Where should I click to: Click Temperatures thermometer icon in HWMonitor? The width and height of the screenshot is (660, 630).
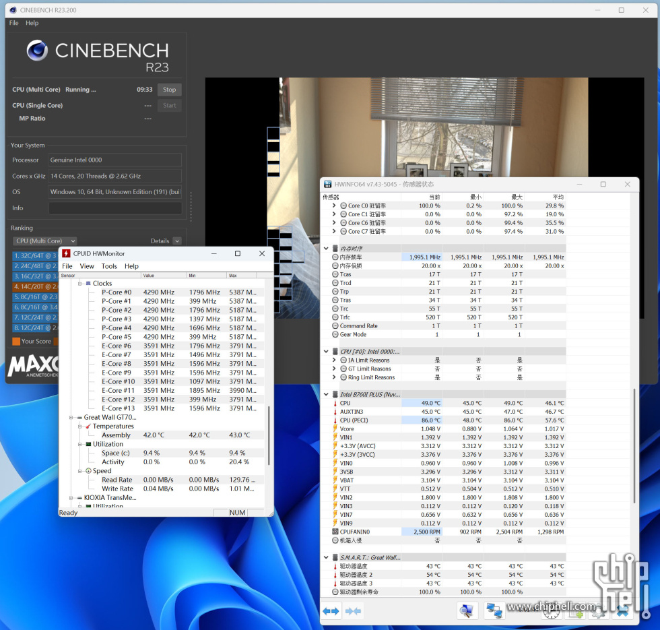(x=88, y=426)
